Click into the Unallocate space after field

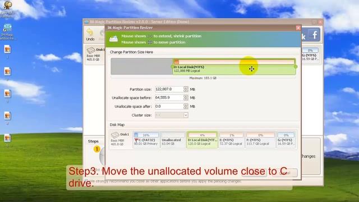click(x=169, y=106)
